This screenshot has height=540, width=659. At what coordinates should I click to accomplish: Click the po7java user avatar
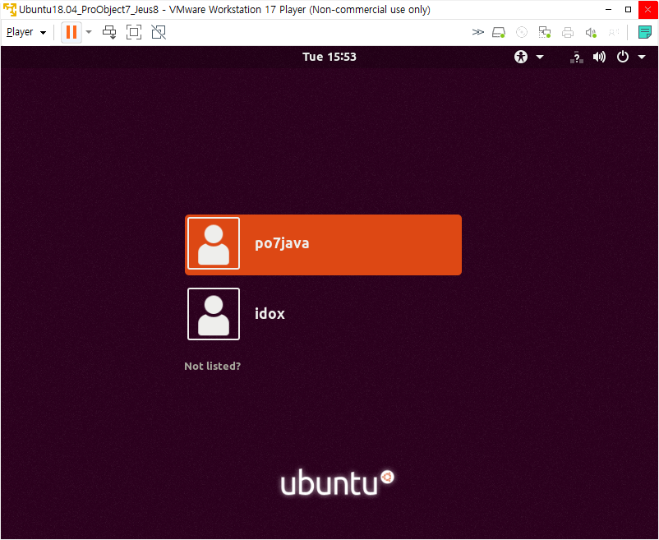pos(214,243)
